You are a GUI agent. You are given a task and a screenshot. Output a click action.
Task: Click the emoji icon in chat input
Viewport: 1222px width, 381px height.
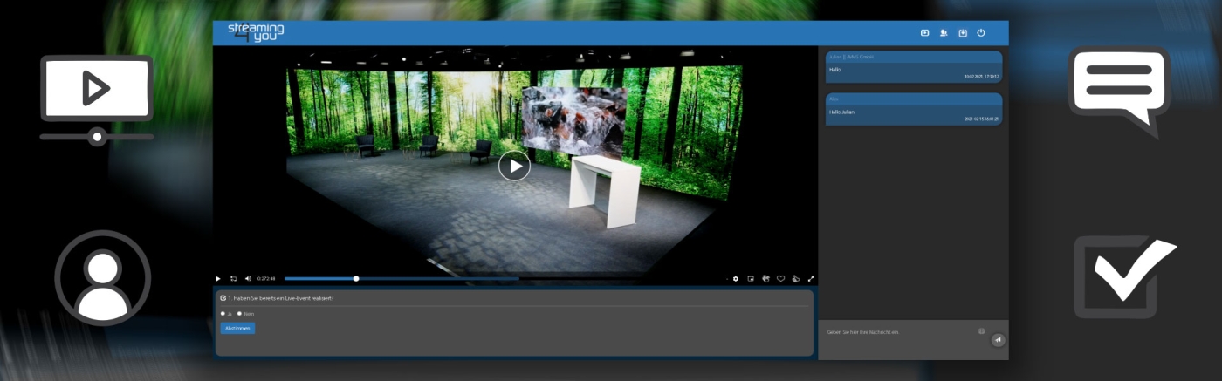tap(982, 331)
